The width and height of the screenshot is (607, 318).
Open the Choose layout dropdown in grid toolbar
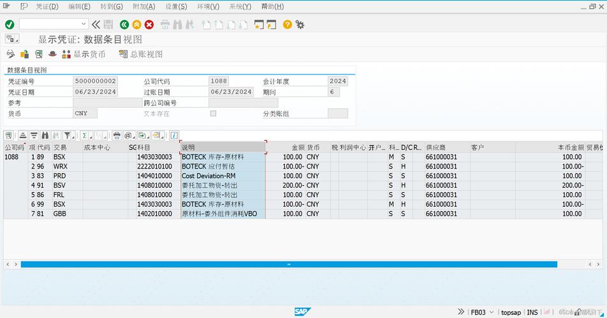pos(158,135)
